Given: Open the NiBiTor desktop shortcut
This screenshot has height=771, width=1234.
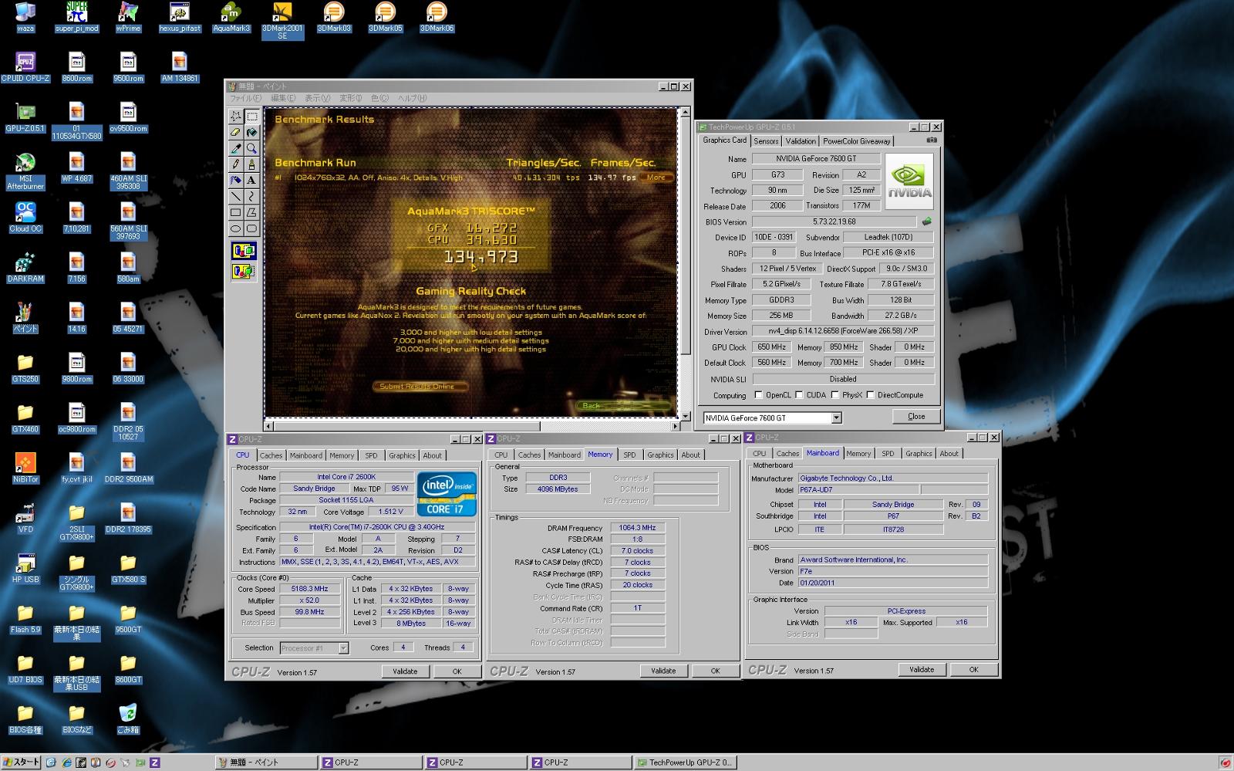Looking at the screenshot, I should [25, 468].
